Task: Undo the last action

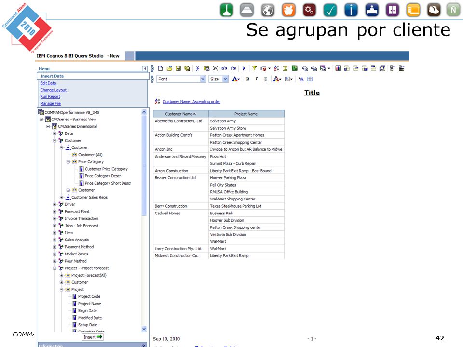Action: coord(224,68)
